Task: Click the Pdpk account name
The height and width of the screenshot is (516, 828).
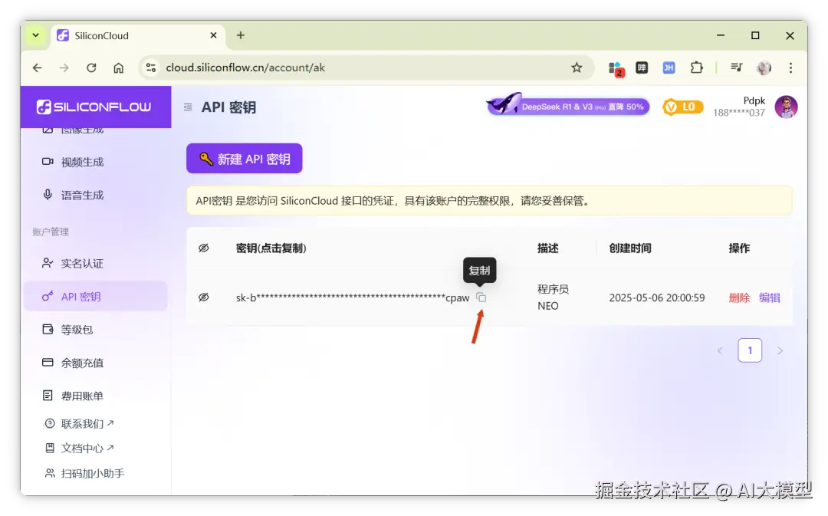Action: (754, 100)
